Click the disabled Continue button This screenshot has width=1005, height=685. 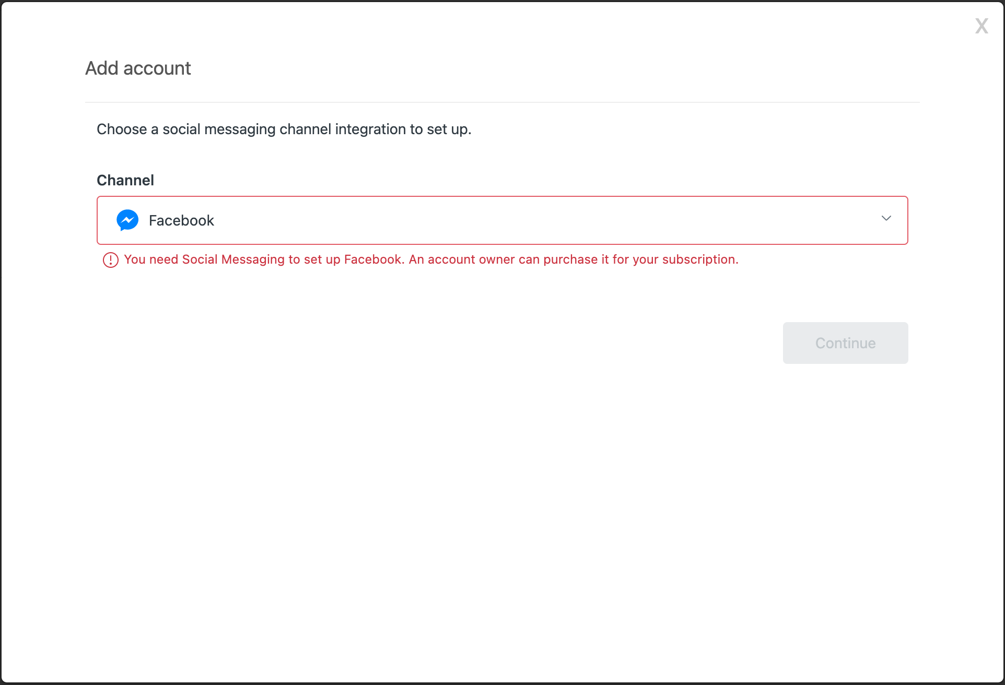[x=845, y=343]
